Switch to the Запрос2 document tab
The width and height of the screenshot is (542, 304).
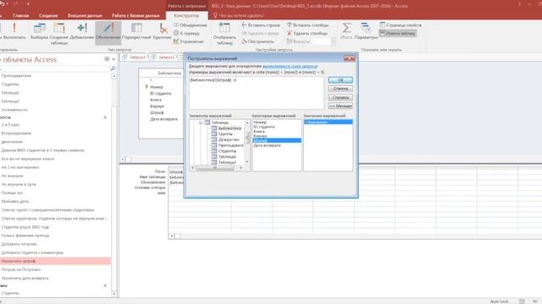click(163, 57)
